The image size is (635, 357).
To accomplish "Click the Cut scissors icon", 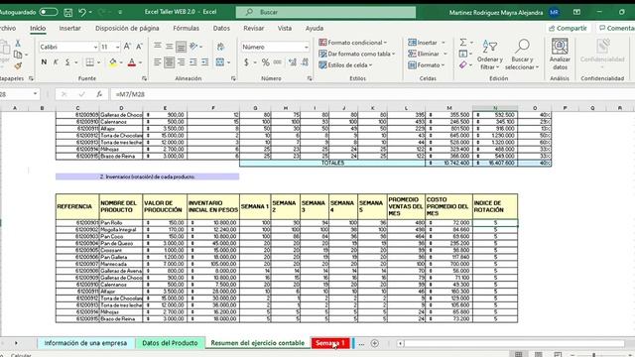I will (18, 43).
